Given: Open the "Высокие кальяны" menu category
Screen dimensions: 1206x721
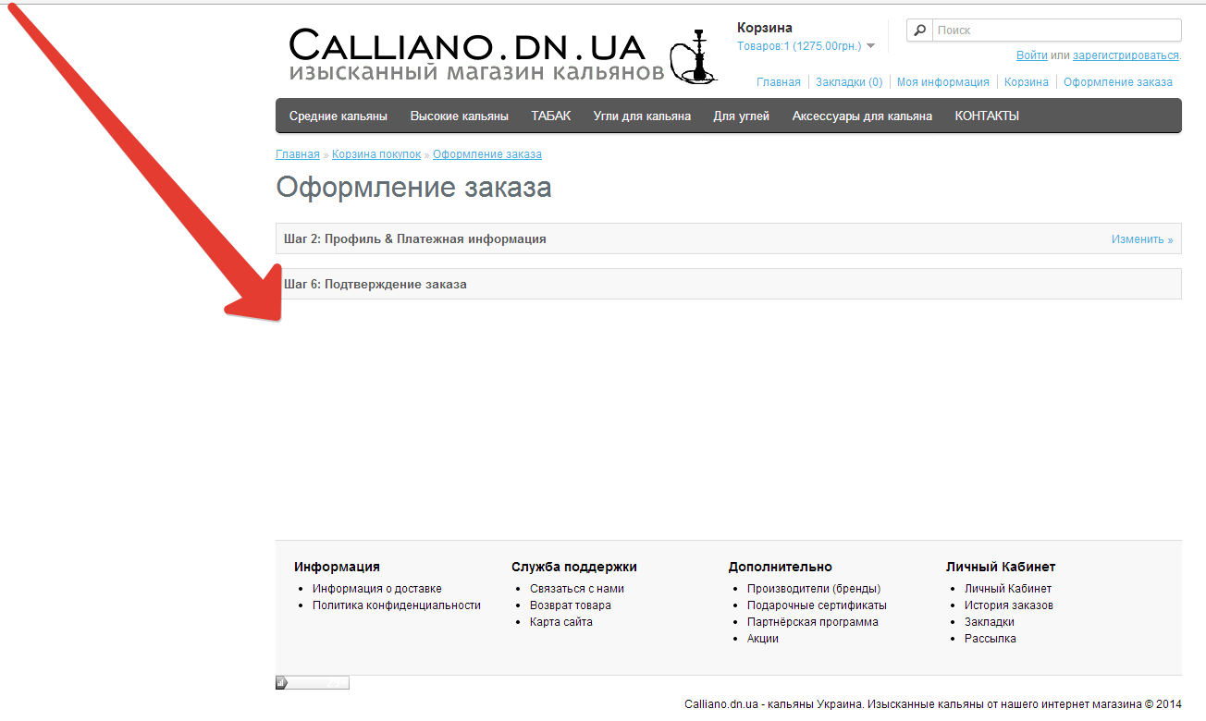Looking at the screenshot, I should pyautogui.click(x=460, y=116).
